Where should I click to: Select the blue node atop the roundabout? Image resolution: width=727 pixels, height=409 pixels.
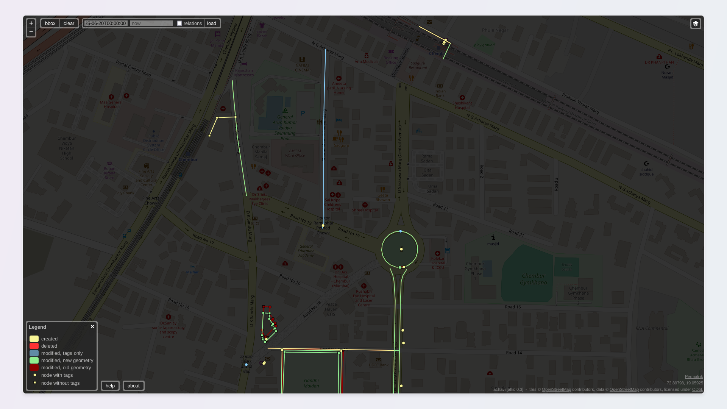coord(400,231)
